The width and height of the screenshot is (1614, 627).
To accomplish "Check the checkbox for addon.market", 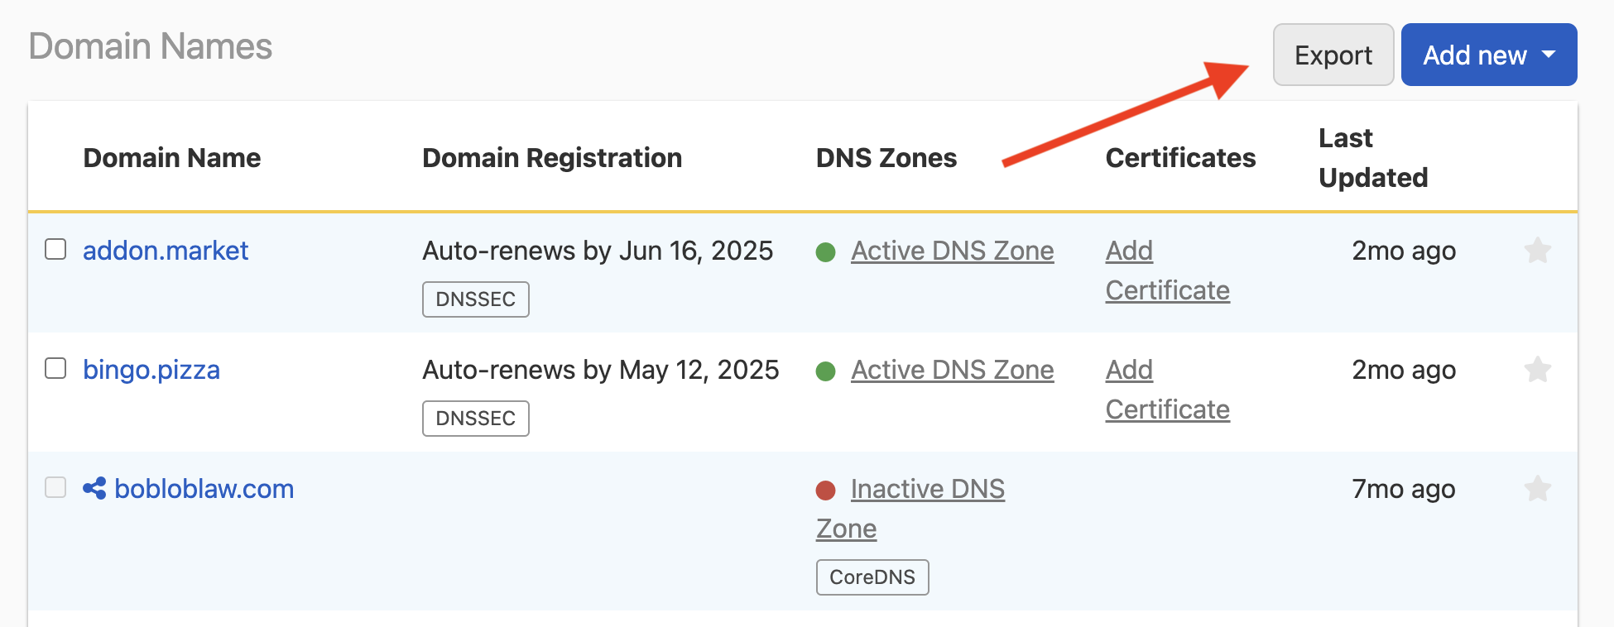I will [x=55, y=248].
